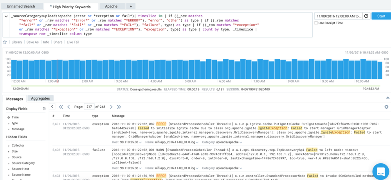Jump to the first page of results
The width and height of the screenshot is (391, 180).
[61, 107]
